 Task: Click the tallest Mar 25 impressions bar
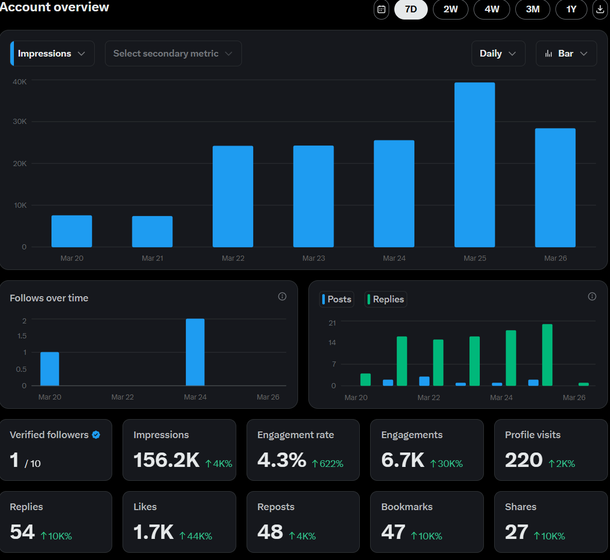475,165
